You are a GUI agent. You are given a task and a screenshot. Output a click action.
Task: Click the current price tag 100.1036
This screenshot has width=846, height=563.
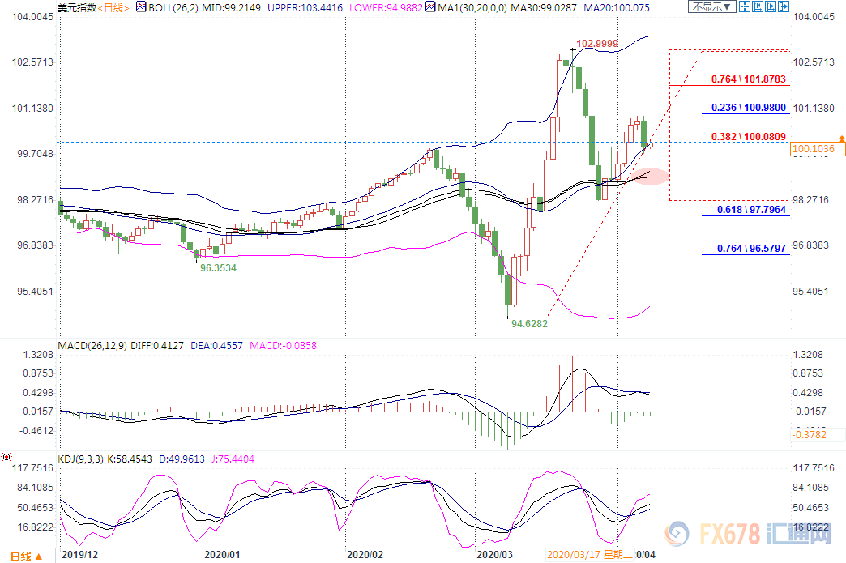[x=817, y=149]
